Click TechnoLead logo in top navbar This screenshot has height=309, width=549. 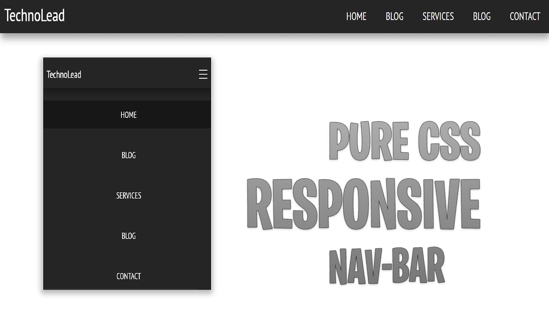point(34,16)
